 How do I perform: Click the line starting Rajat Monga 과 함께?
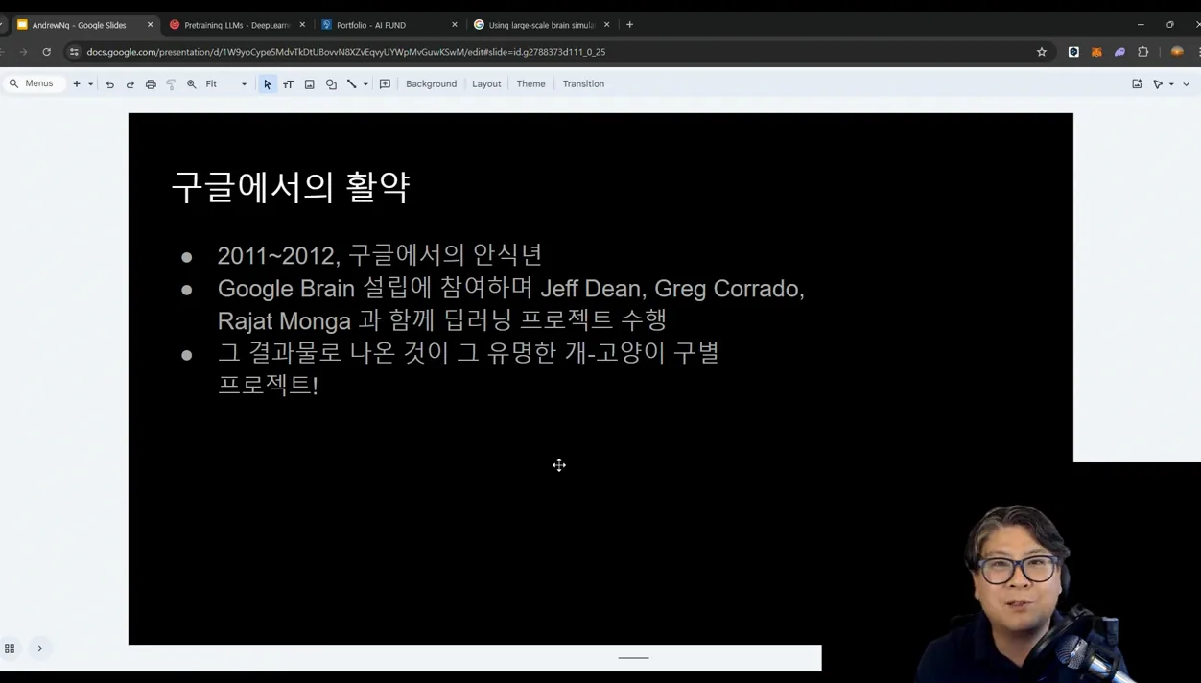[x=442, y=319]
